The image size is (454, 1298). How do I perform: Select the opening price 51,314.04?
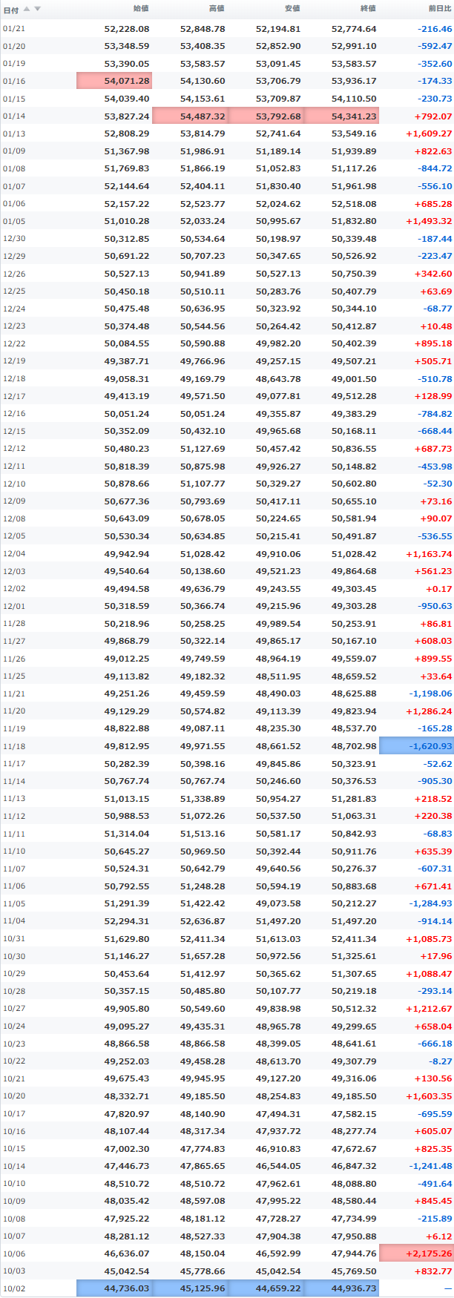[127, 834]
